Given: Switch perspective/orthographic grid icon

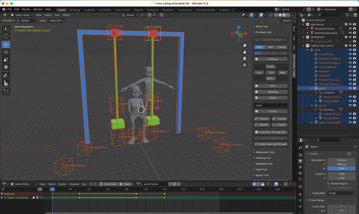Looking at the screenshot, I should 245,65.
